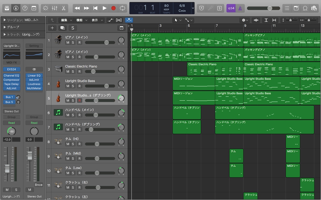The height and width of the screenshot is (200, 321).
Task: Open the Channel EQ plugin
Action: pos(12,75)
